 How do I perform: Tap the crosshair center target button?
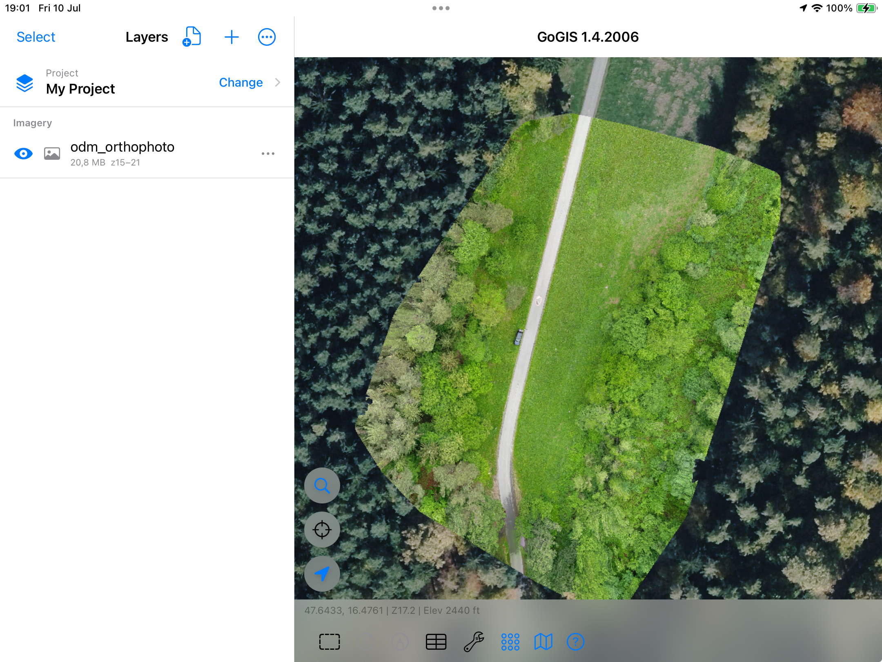322,530
